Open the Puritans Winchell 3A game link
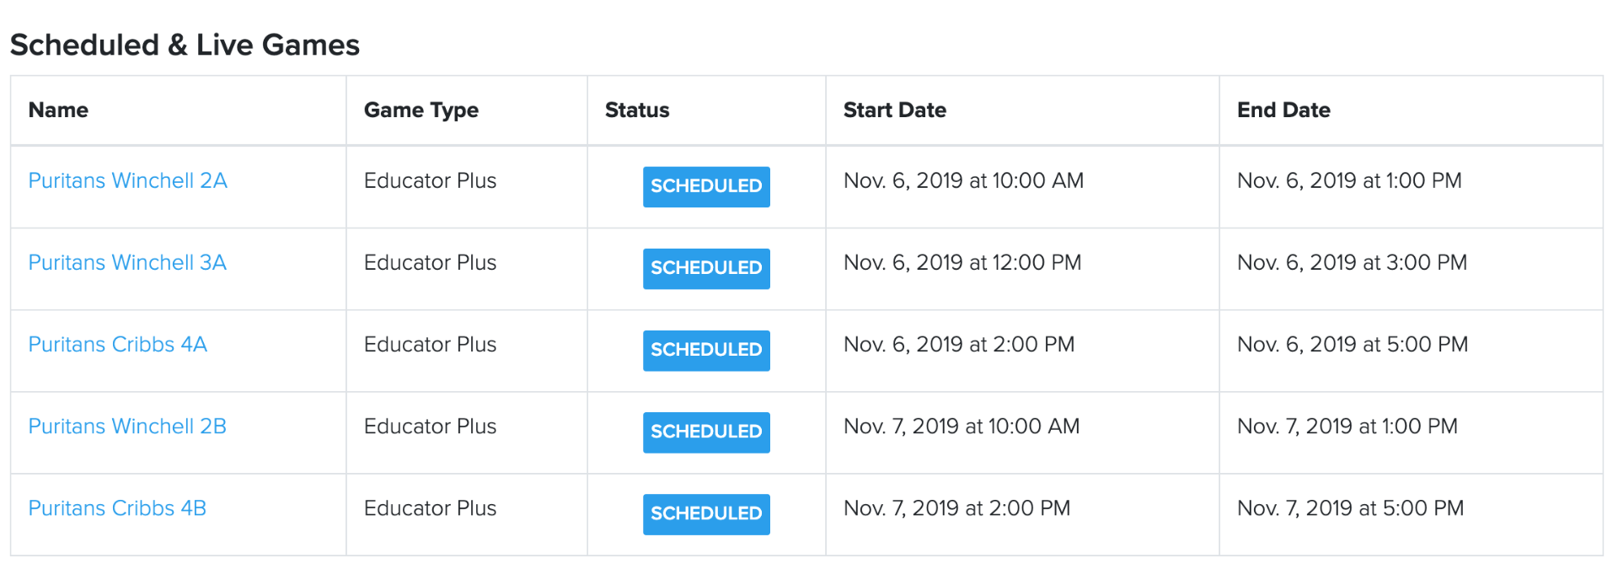This screenshot has width=1618, height=569. (127, 262)
